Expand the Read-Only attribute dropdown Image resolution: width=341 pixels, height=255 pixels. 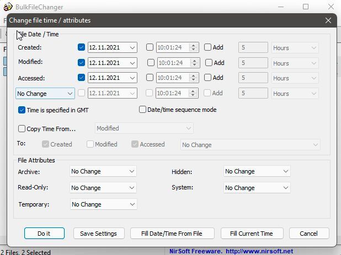tap(103, 188)
